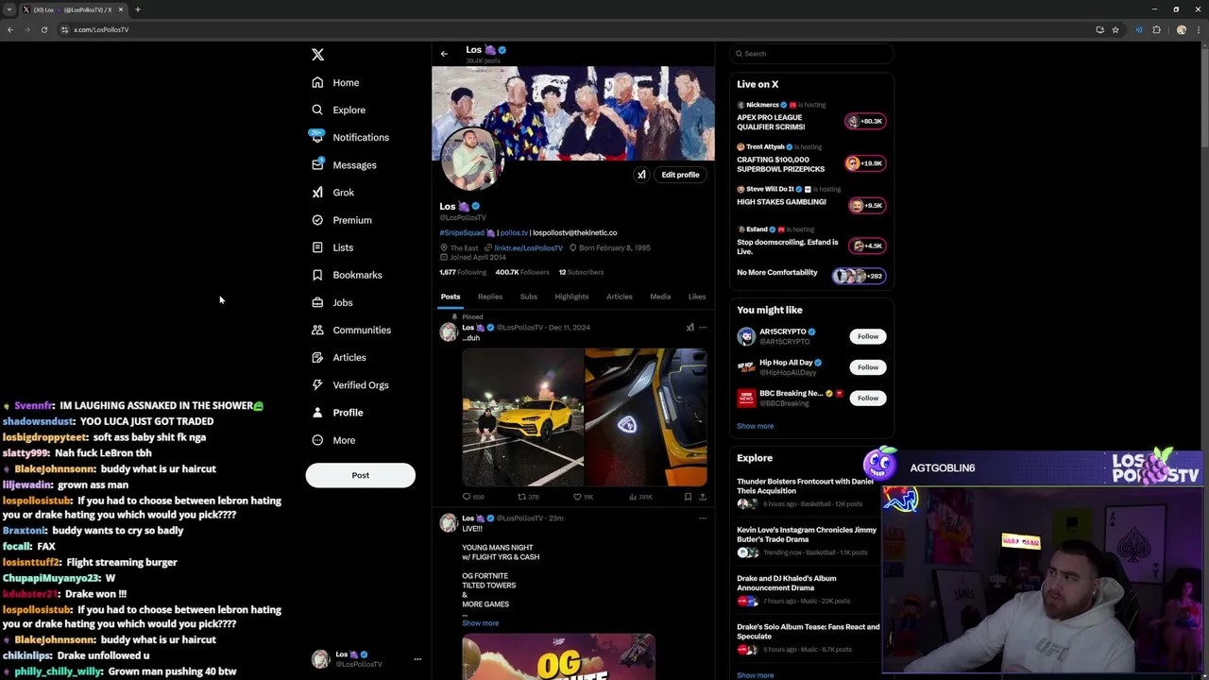Click the Profile person icon
Screen dimensions: 1209x680
coord(317,413)
